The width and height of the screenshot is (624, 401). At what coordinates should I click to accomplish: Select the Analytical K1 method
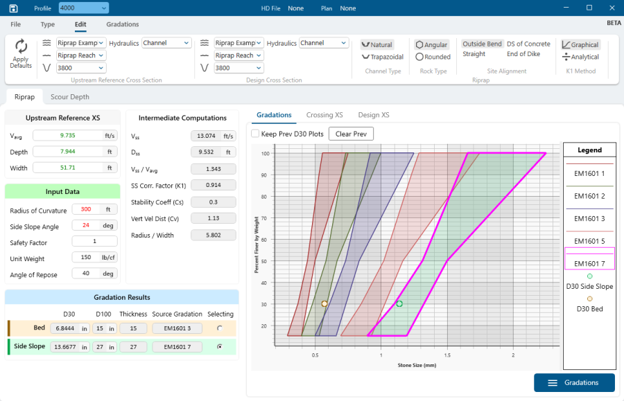pyautogui.click(x=580, y=57)
